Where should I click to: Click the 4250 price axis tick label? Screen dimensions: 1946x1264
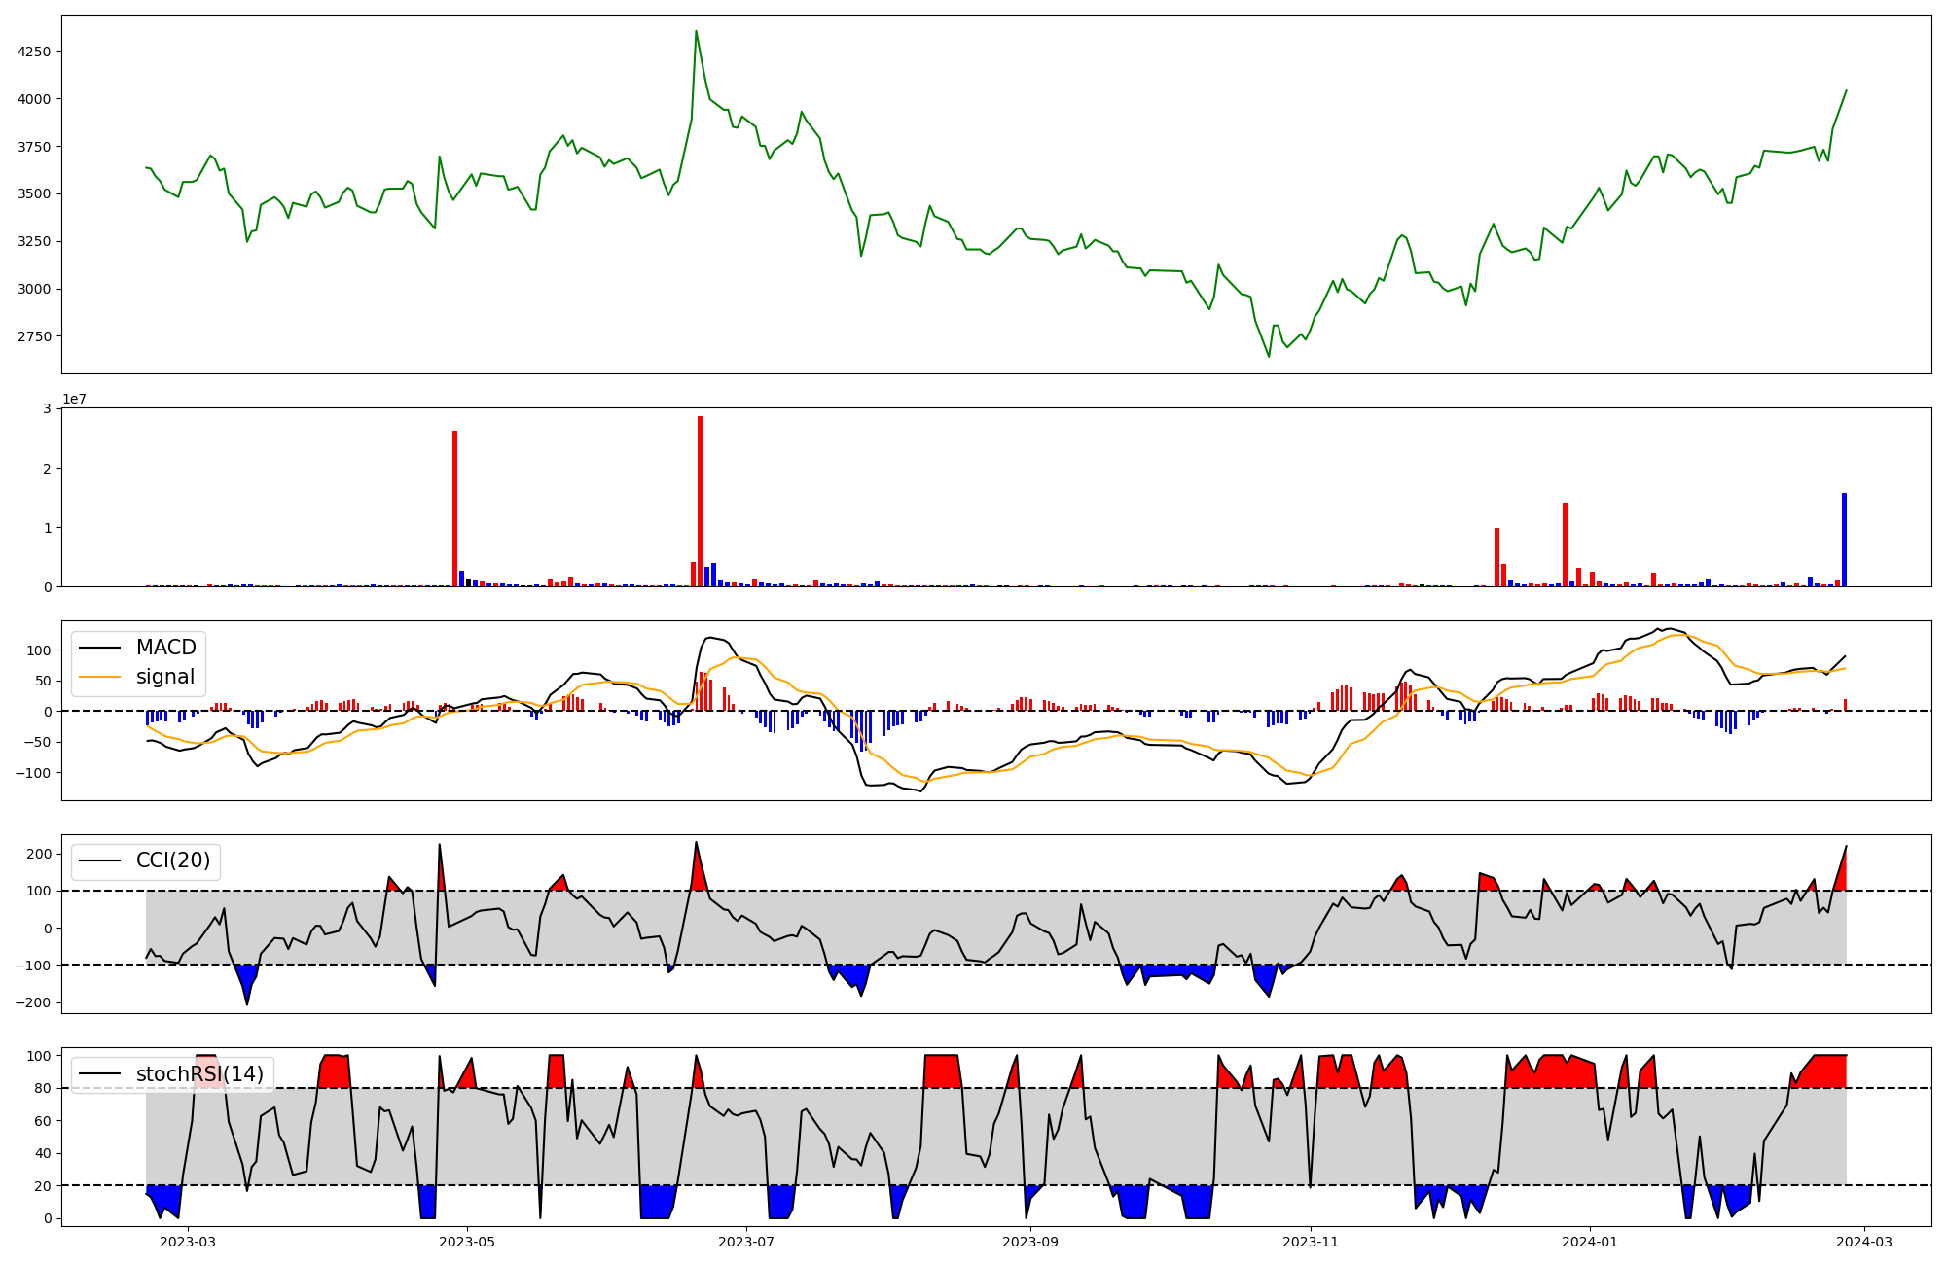34,52
